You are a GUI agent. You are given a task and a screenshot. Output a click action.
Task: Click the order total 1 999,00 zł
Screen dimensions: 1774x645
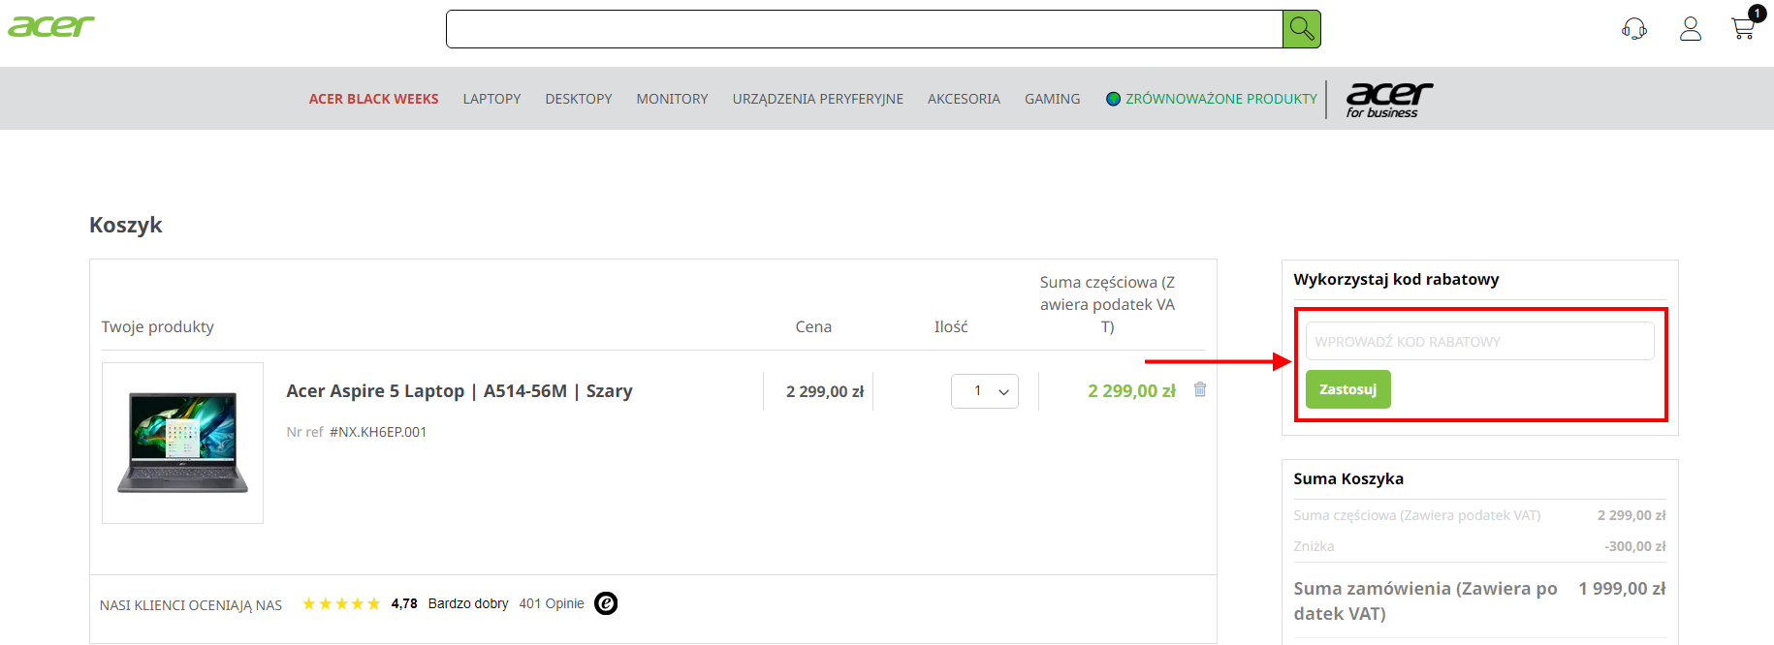click(x=1622, y=588)
